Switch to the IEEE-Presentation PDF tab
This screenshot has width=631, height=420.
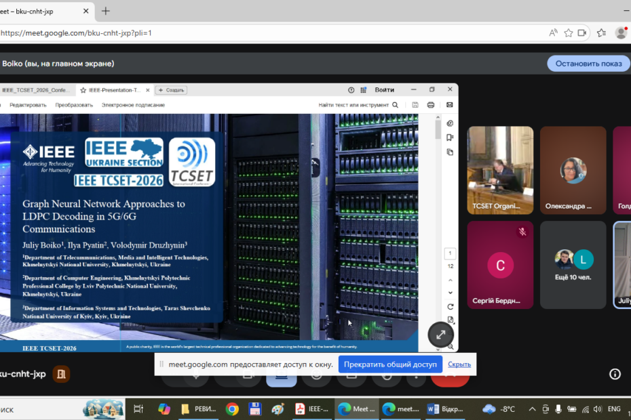(x=113, y=89)
